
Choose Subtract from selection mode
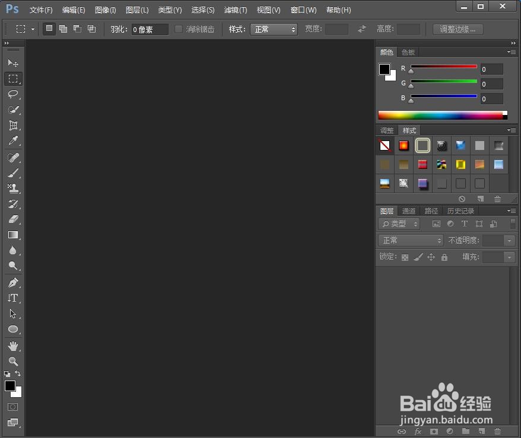tap(77, 29)
